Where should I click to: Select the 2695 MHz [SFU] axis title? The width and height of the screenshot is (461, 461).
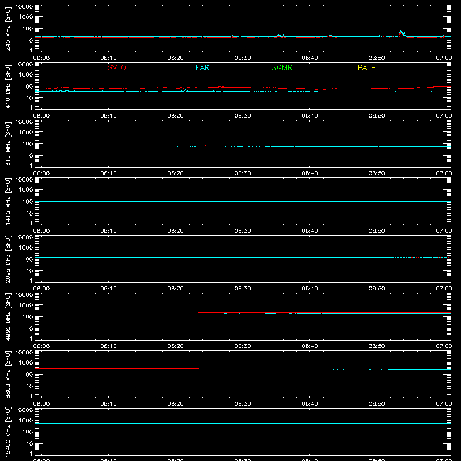click(7, 259)
